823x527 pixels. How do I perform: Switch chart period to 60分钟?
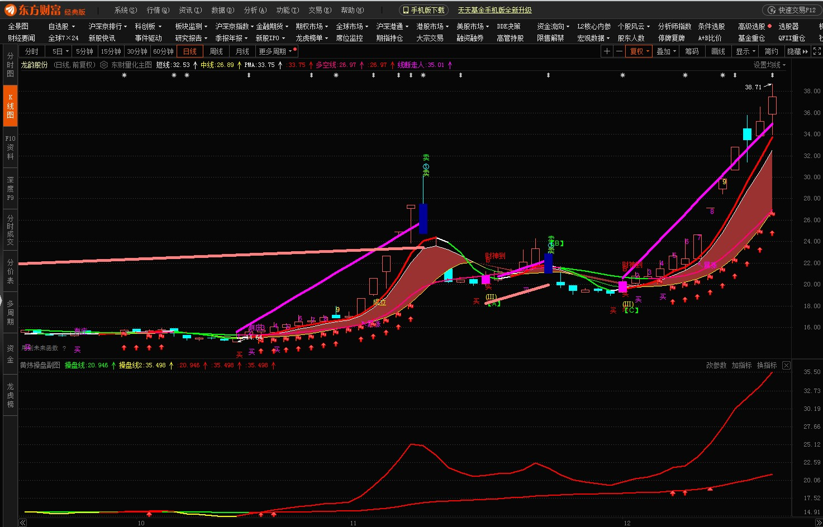coord(163,51)
